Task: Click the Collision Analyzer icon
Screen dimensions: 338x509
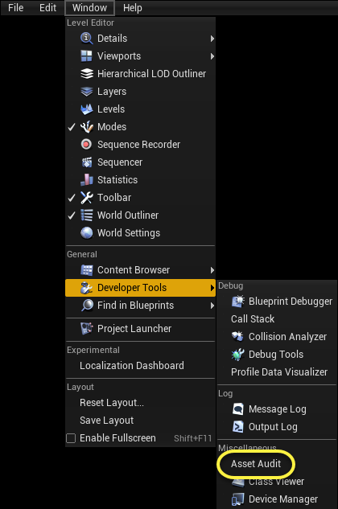Action: pos(238,337)
